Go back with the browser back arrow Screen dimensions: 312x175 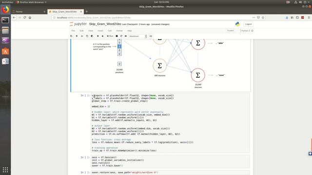tap(14, 17)
